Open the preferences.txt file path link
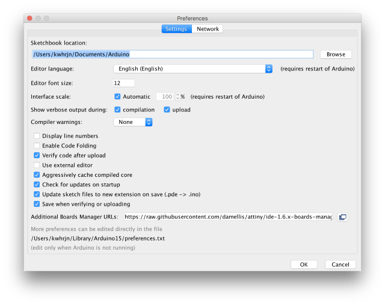This screenshot has height=305, width=385. (97, 238)
